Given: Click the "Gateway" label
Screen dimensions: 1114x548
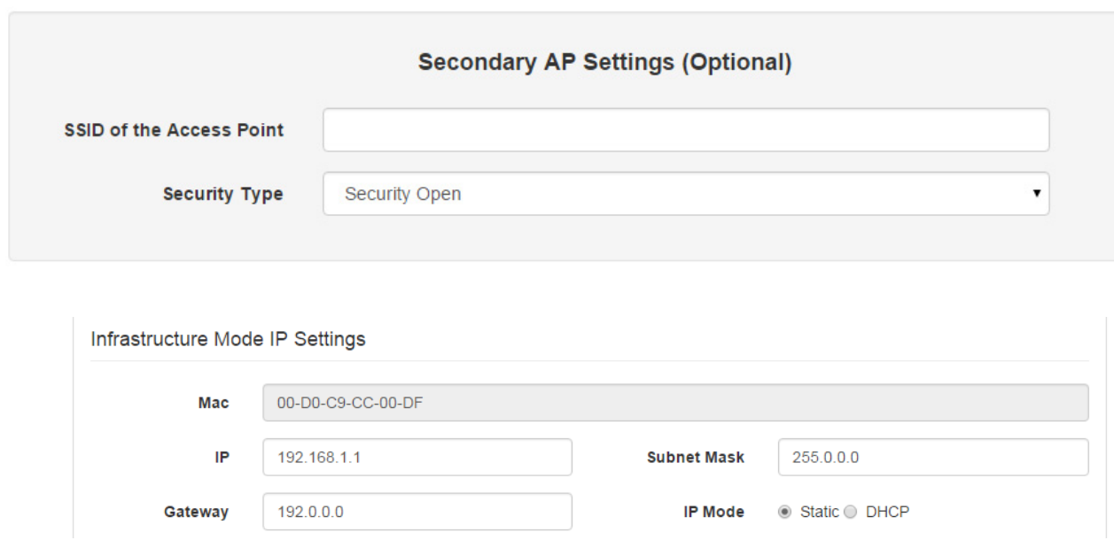Looking at the screenshot, I should tap(196, 512).
